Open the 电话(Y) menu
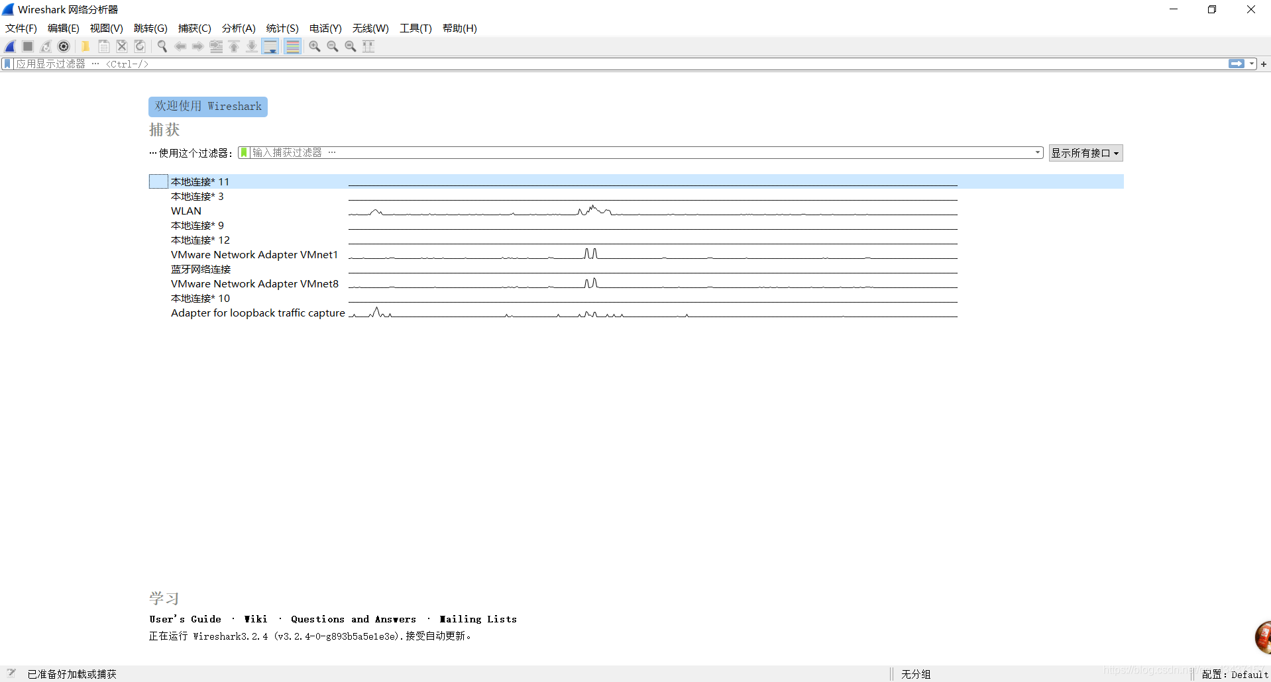The image size is (1271, 682). point(325,28)
